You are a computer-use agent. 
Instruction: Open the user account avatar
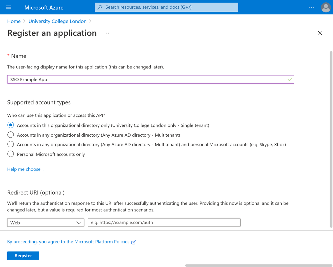tap(326, 7)
